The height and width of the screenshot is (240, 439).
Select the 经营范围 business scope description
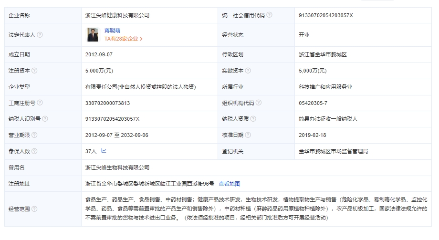point(256,209)
